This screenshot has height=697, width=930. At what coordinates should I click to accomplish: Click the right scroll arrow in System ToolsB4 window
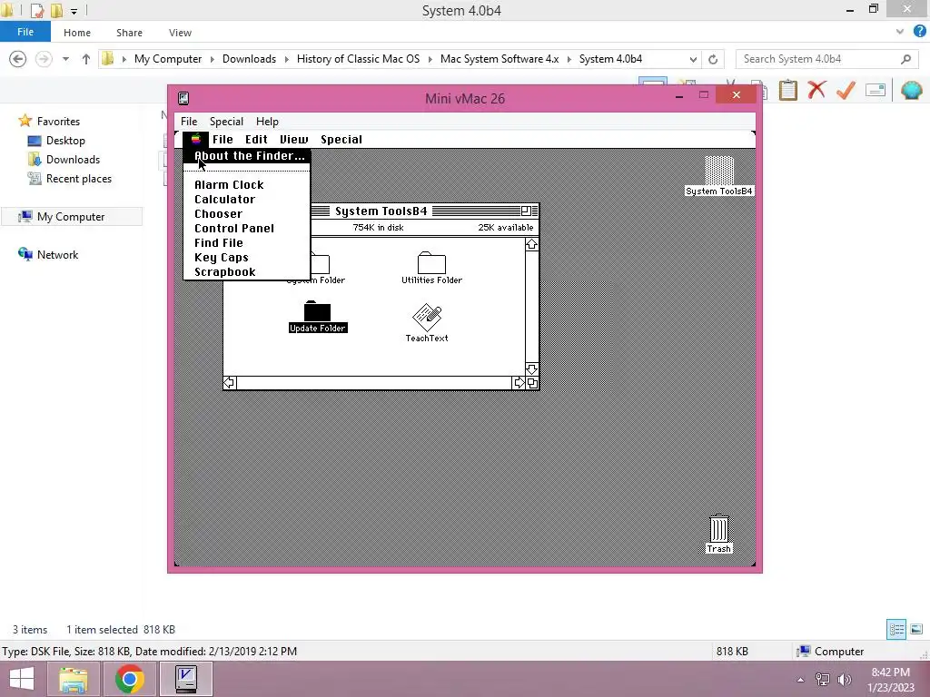(x=519, y=383)
